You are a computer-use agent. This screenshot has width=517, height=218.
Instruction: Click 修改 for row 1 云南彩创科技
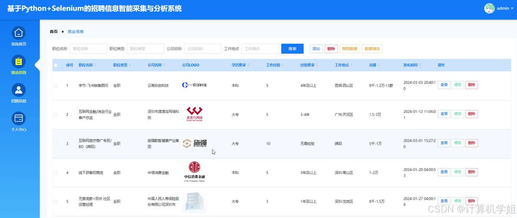pos(458,85)
